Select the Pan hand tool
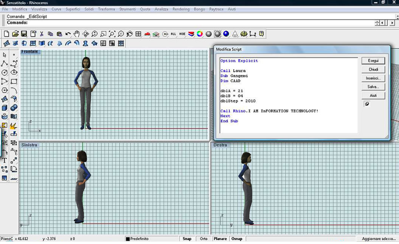Screen dimensions: 399x244 click(x=77, y=34)
